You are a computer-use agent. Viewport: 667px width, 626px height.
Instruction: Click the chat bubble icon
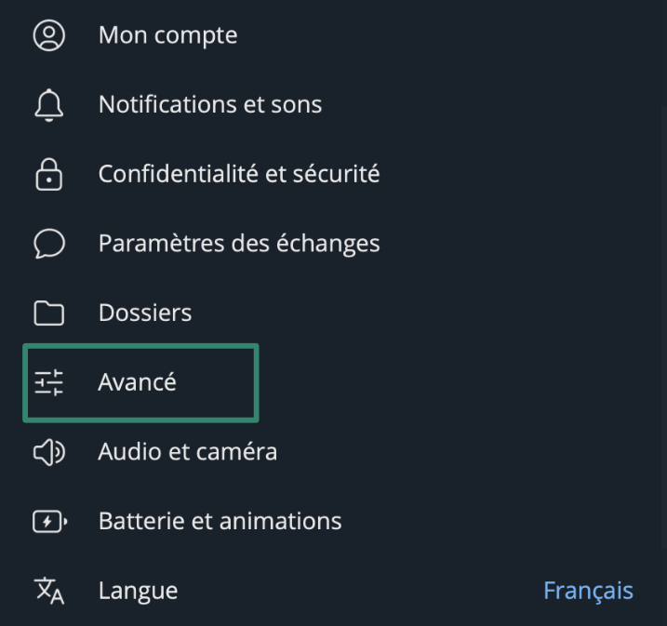(49, 244)
